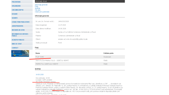The height and width of the screenshot is (95, 169).
Task: Select PREFECTUL JUDEȚULUI NEAMȚ row
Action: (x=80, y=64)
